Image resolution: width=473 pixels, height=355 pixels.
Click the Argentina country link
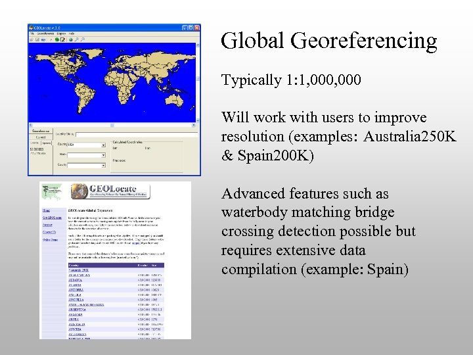pyautogui.click(x=78, y=310)
